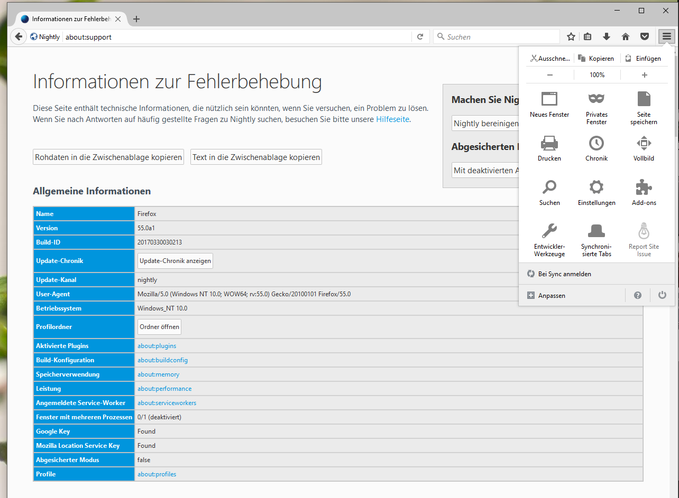The width and height of the screenshot is (679, 498).
Task: Open a new tab with plus button
Action: [136, 19]
